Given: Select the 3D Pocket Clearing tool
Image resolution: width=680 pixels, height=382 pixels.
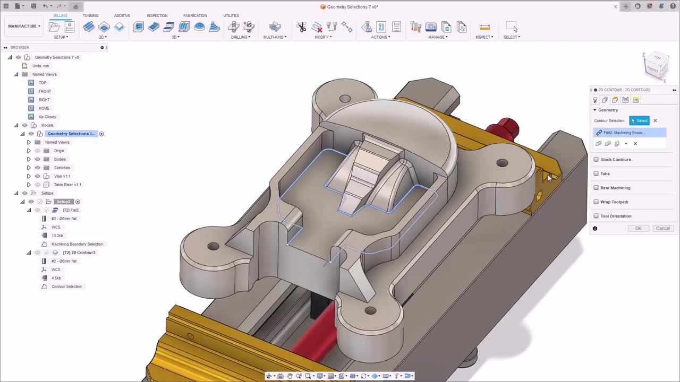Looking at the screenshot, I should [154, 27].
